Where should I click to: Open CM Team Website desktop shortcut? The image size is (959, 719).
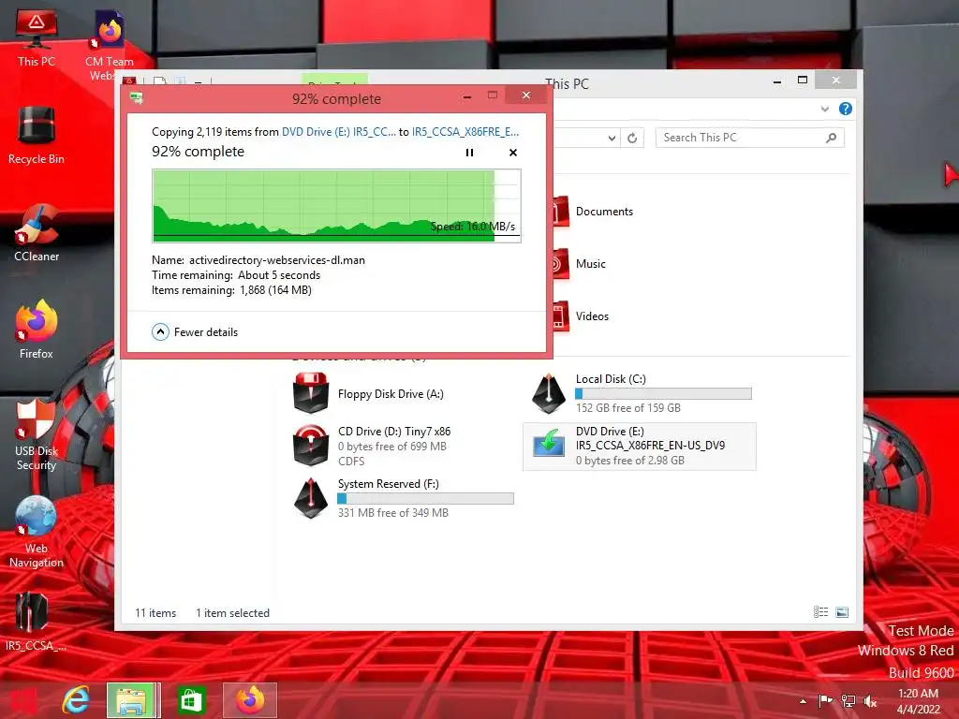point(109,46)
